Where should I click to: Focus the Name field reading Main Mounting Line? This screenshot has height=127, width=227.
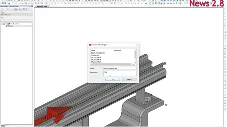(x=120, y=68)
